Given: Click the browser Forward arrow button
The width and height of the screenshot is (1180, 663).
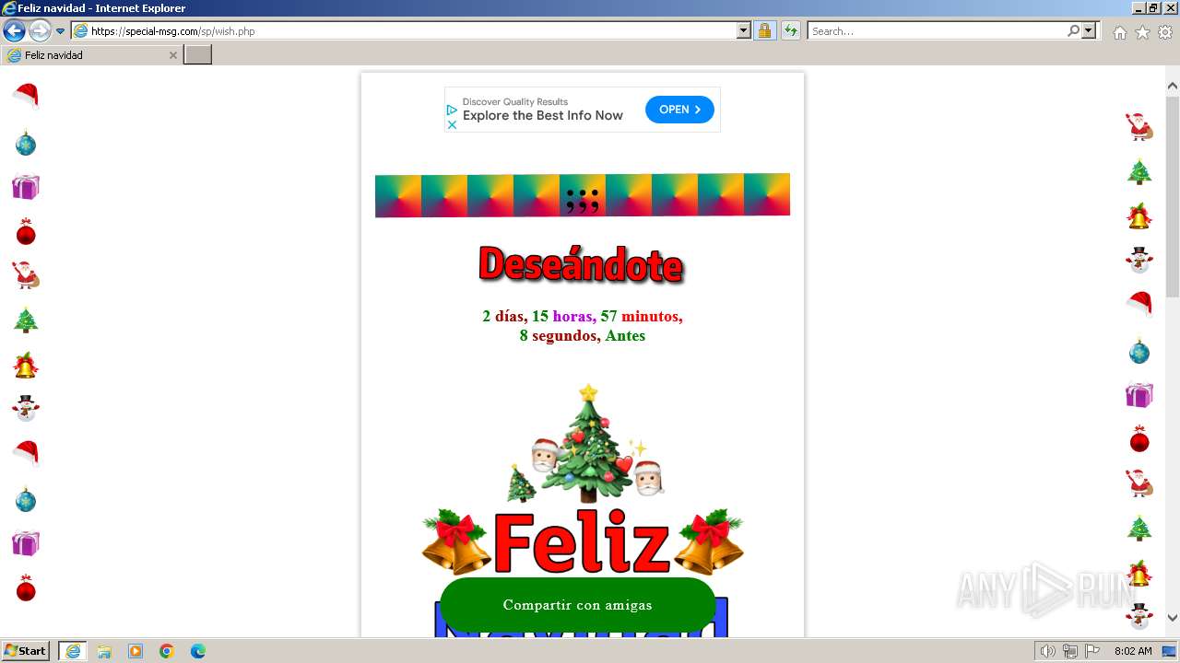Looking at the screenshot, I should pos(40,31).
